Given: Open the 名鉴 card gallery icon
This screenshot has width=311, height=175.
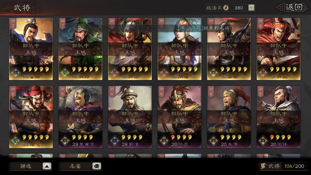Looking at the screenshot, I should [96, 166].
